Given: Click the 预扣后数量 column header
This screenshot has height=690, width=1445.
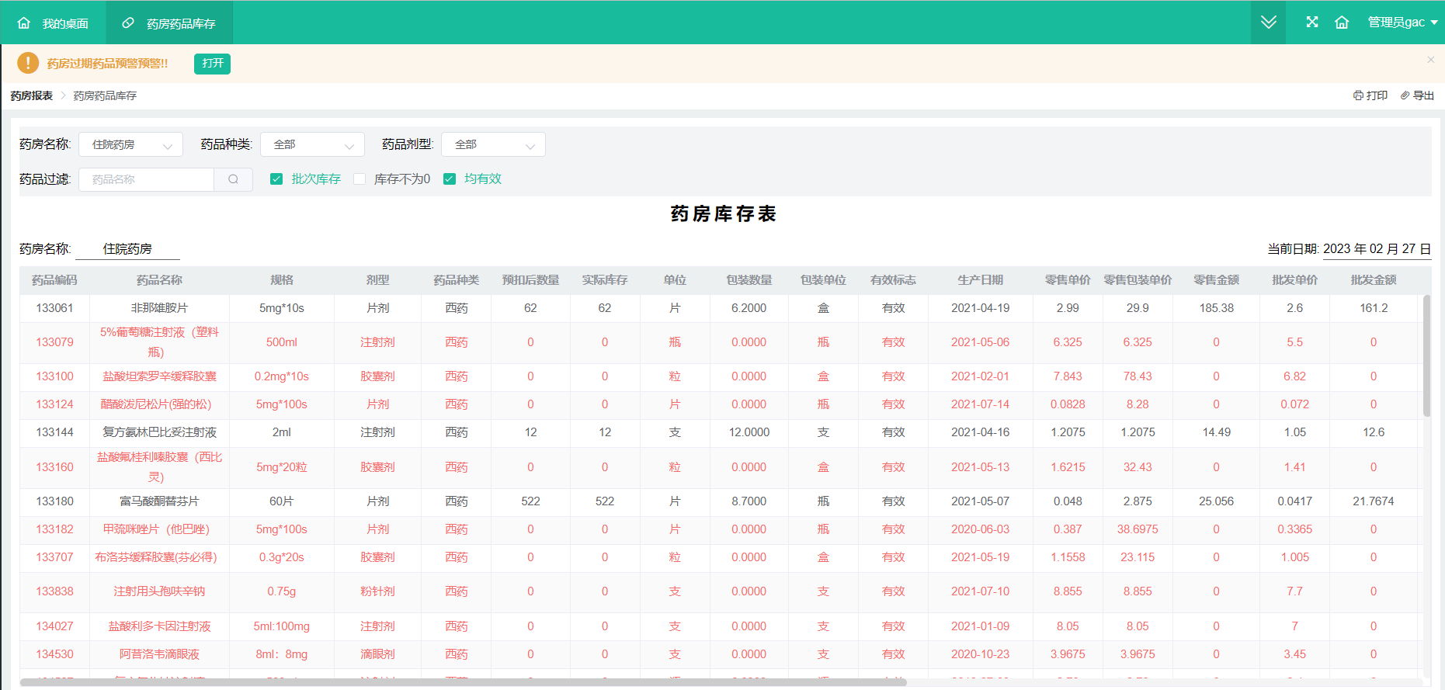Looking at the screenshot, I should pos(530,280).
